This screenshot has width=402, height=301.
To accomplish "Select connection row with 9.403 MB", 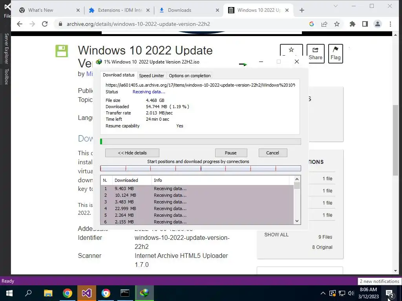I will [197, 189].
